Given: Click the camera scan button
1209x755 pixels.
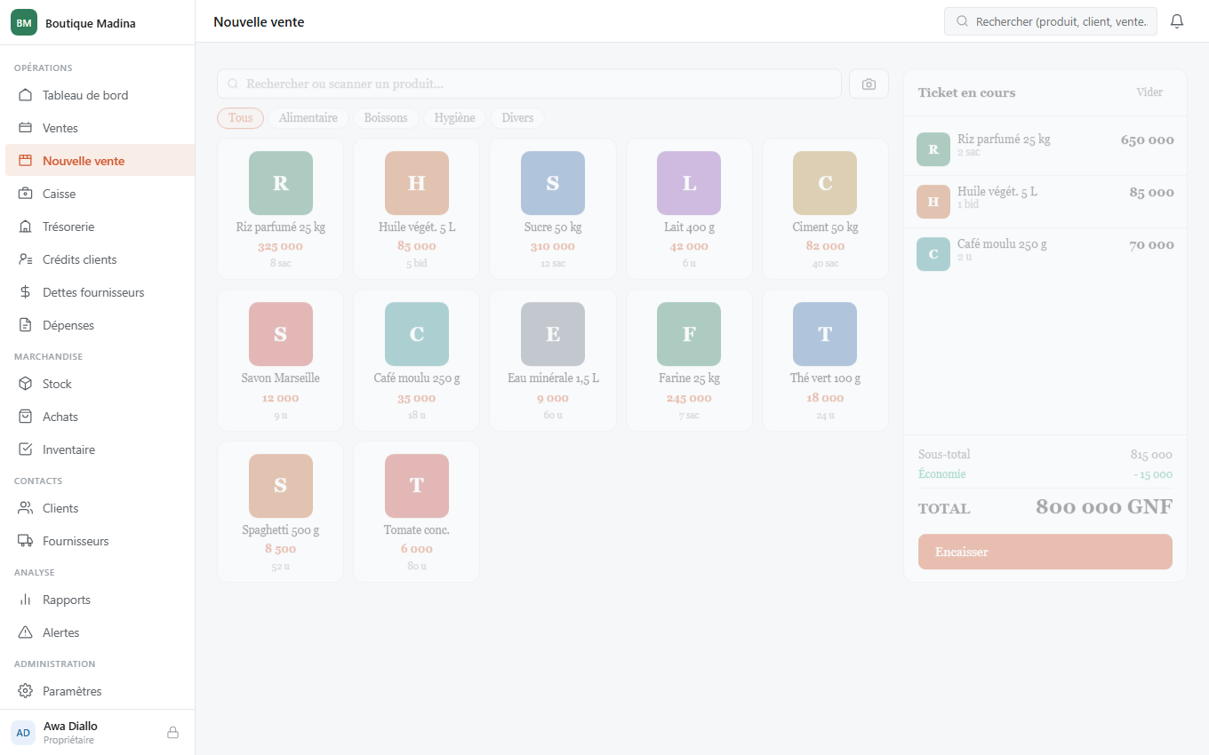Looking at the screenshot, I should click(x=869, y=83).
